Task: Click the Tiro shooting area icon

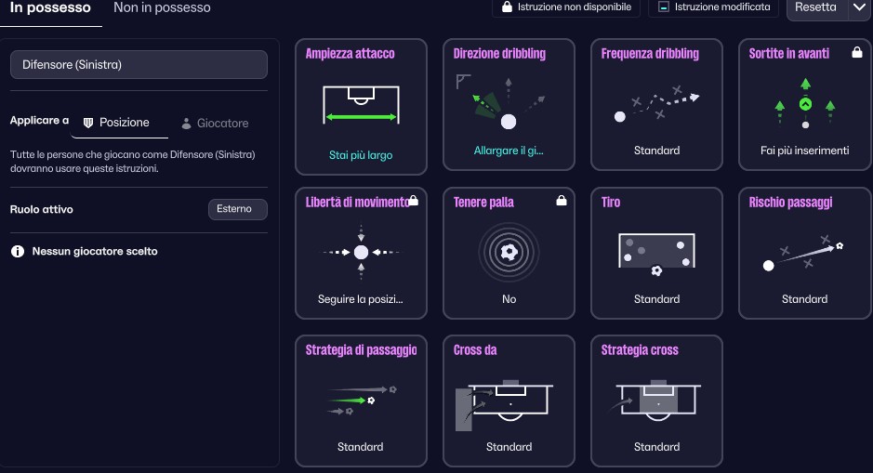Action: tap(656, 253)
